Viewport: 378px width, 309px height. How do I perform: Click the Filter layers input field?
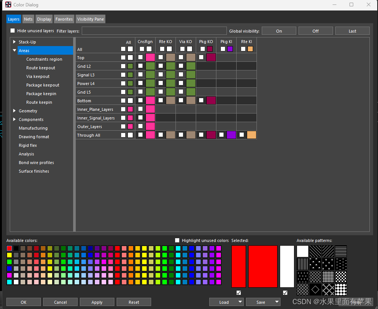tap(154, 31)
